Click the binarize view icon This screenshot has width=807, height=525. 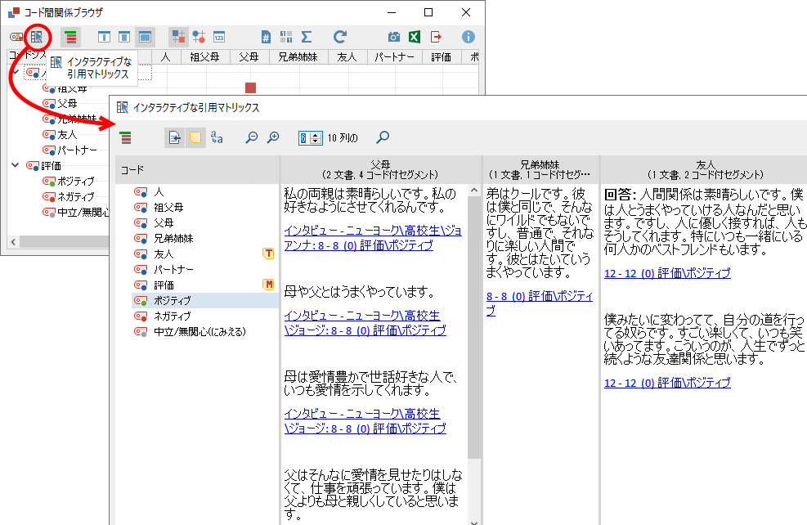click(286, 37)
